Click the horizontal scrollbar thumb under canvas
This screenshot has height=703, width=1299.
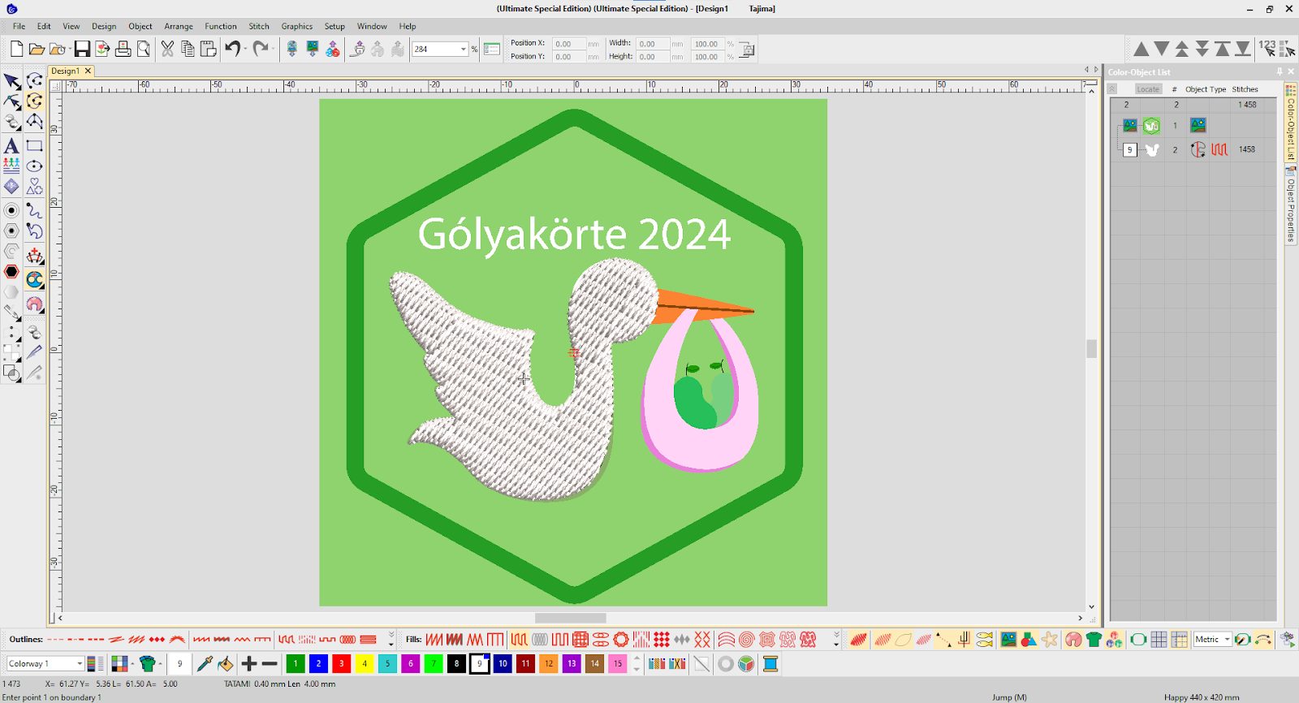coord(571,619)
